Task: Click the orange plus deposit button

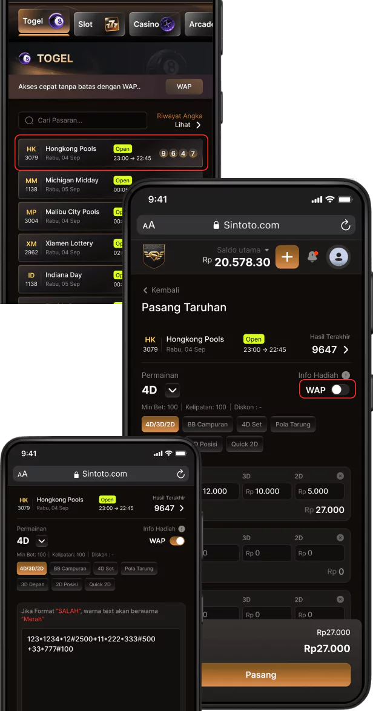Action: tap(287, 257)
